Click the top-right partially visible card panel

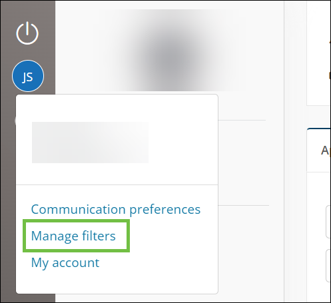(x=319, y=53)
